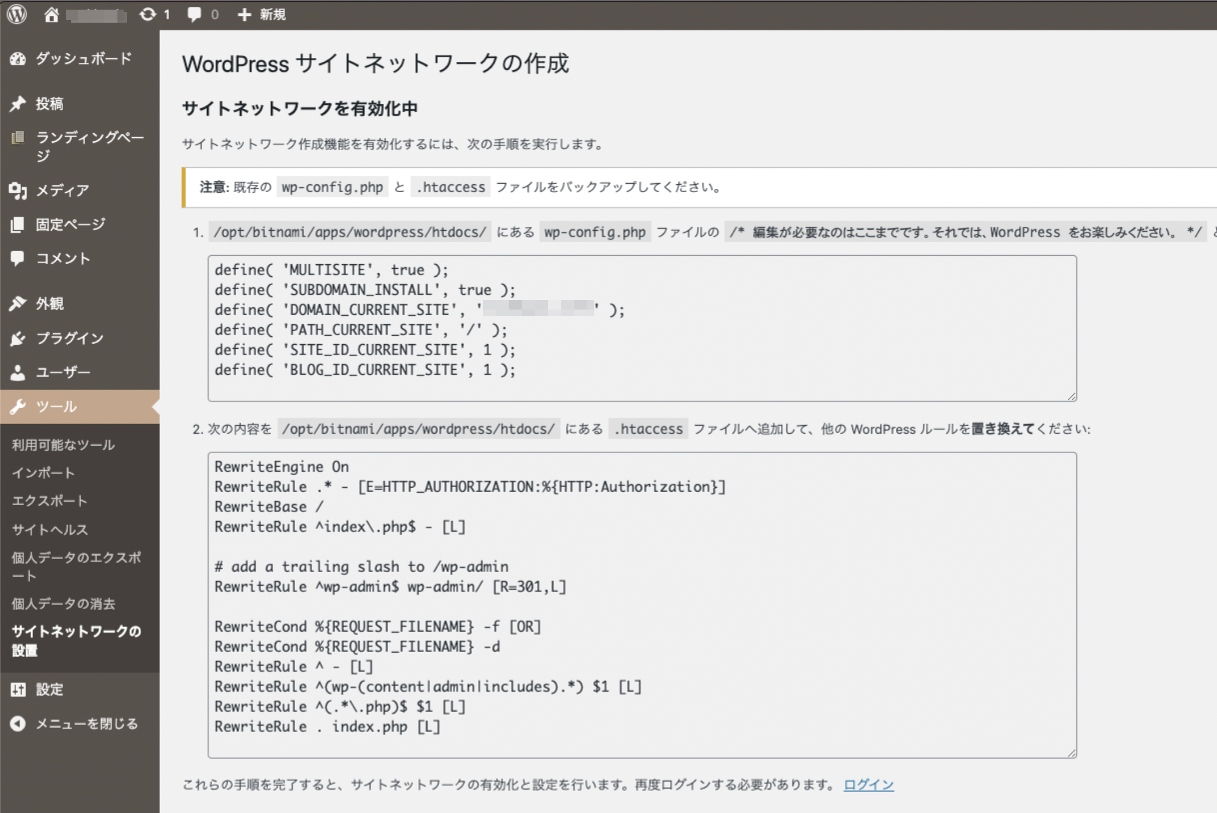Open the updates circular-arrows icon
The image size is (1217, 813).
pyautogui.click(x=147, y=15)
